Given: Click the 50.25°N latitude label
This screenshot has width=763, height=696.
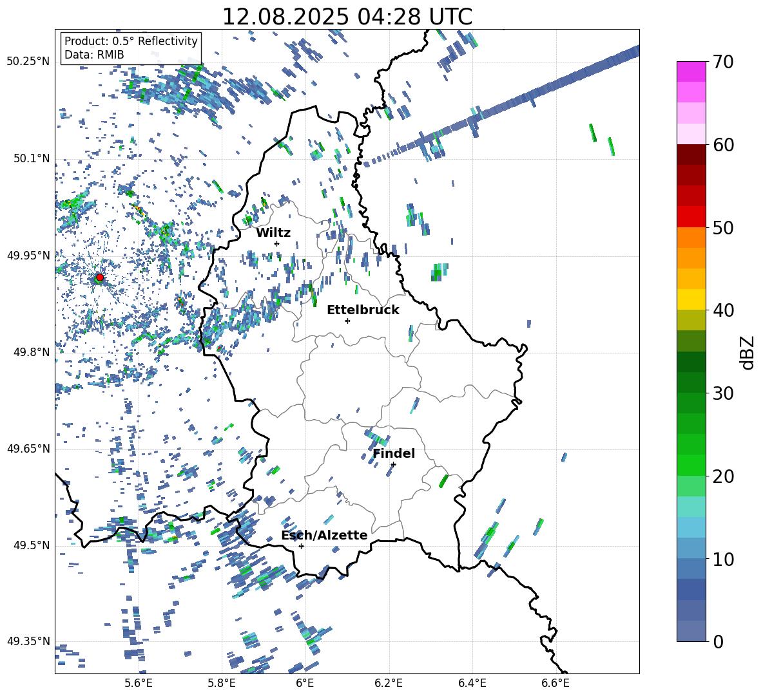Looking at the screenshot, I should 28,62.
